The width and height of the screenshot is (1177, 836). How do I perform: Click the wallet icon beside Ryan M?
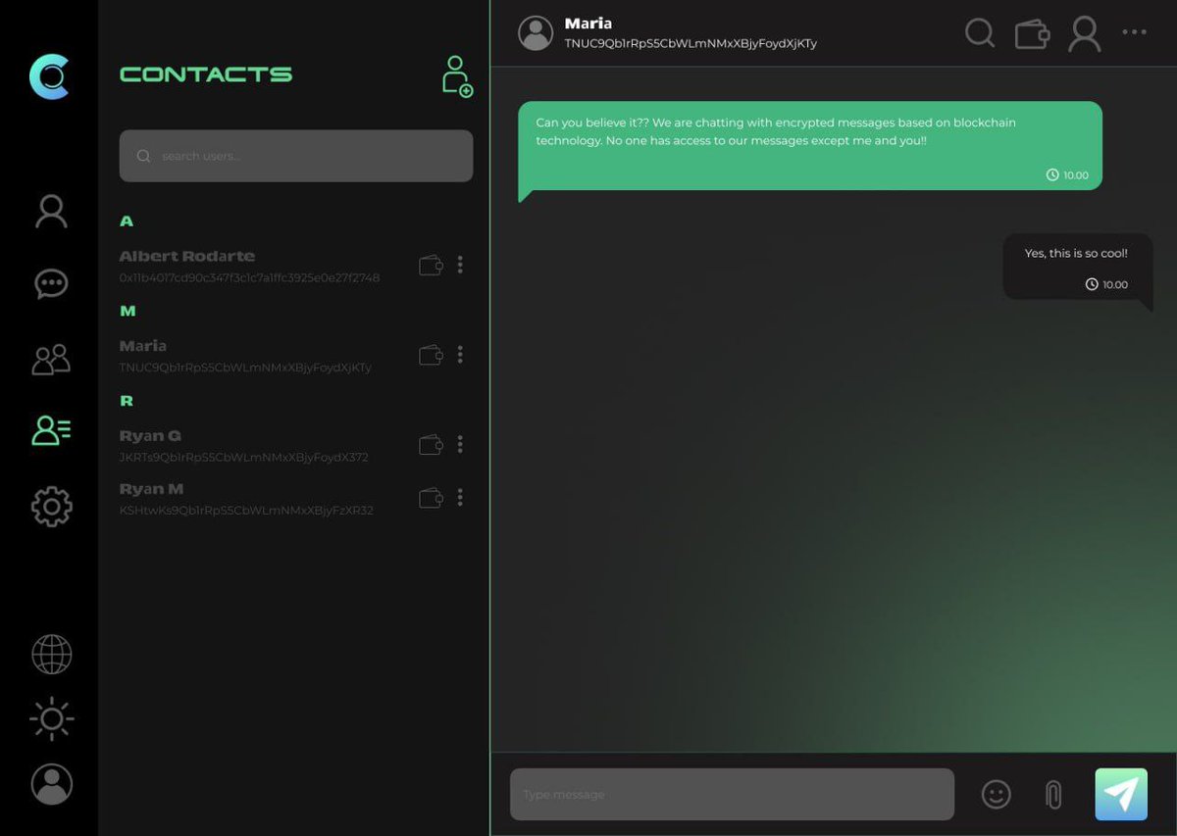coord(430,497)
